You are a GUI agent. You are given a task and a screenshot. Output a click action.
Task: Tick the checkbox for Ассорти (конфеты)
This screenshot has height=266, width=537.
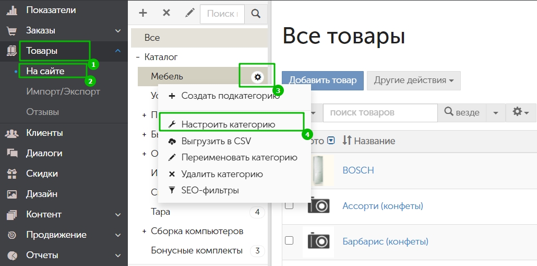click(x=289, y=205)
